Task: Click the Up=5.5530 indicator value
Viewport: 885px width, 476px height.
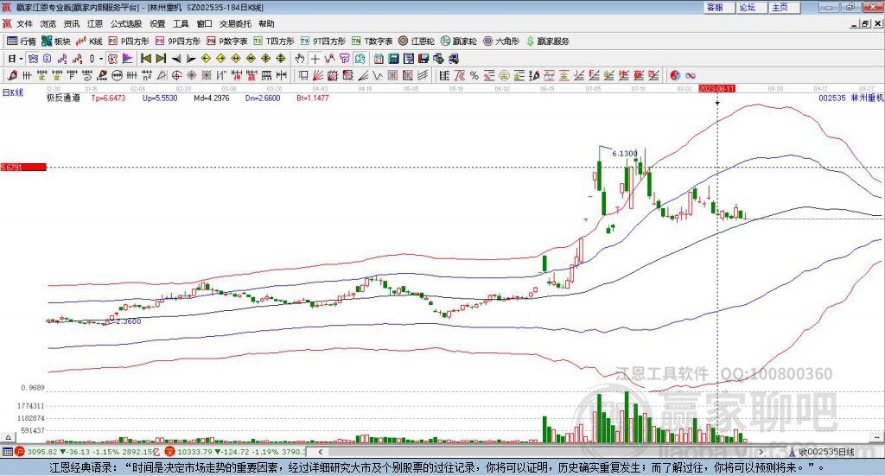Action: (160, 98)
